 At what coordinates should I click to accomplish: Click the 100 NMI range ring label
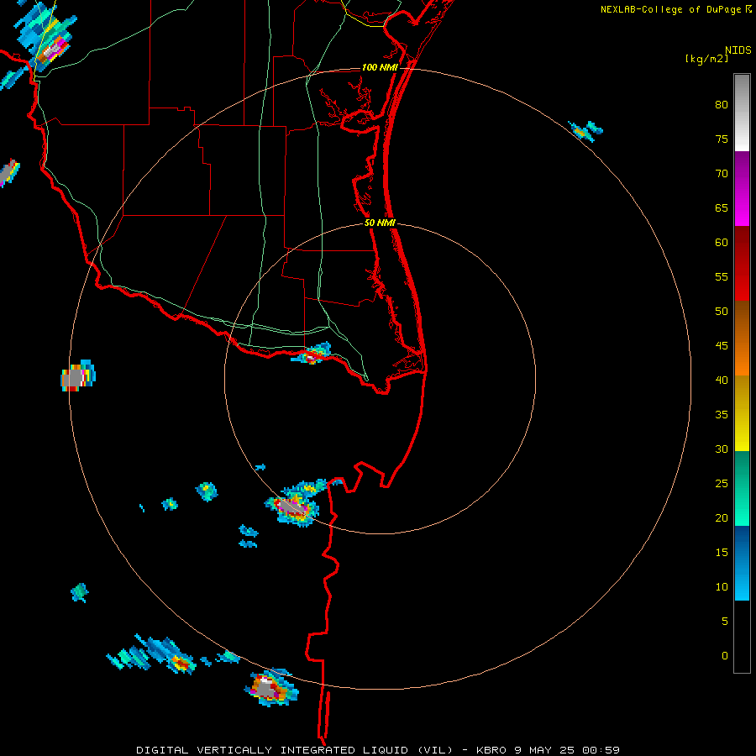pos(380,67)
